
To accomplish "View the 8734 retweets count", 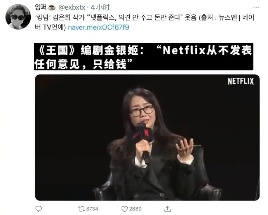I will coord(92,209).
